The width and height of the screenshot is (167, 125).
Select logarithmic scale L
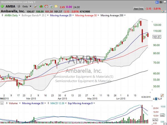point(156,99)
